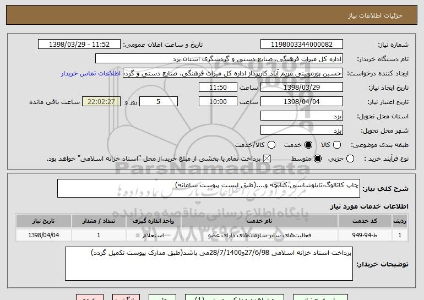Choose the جزیی purchase process option
This screenshot has height=300, width=424.
click(x=350, y=159)
